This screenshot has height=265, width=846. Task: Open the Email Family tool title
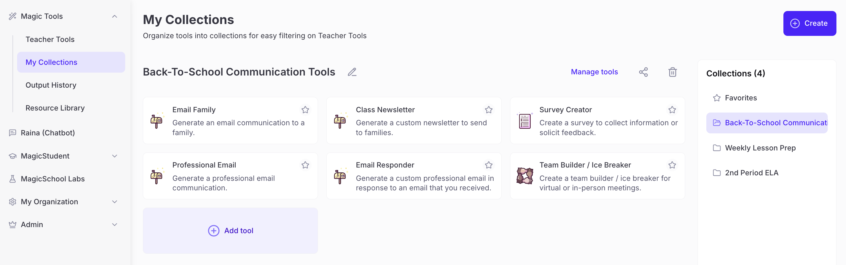pyautogui.click(x=194, y=110)
